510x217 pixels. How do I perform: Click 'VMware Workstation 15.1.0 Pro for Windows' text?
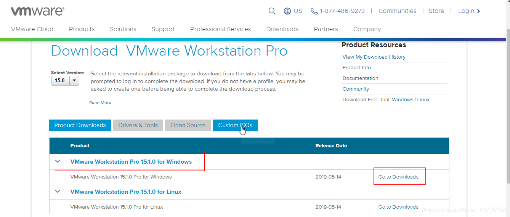[x=121, y=177]
